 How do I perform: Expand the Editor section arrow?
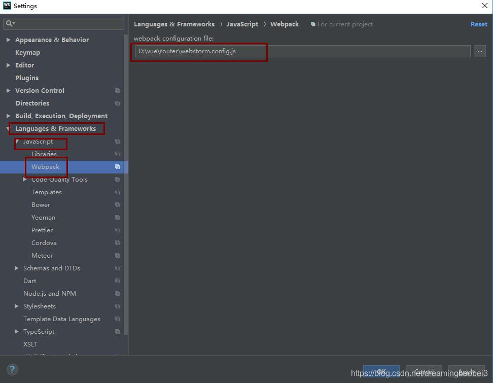pyautogui.click(x=9, y=65)
